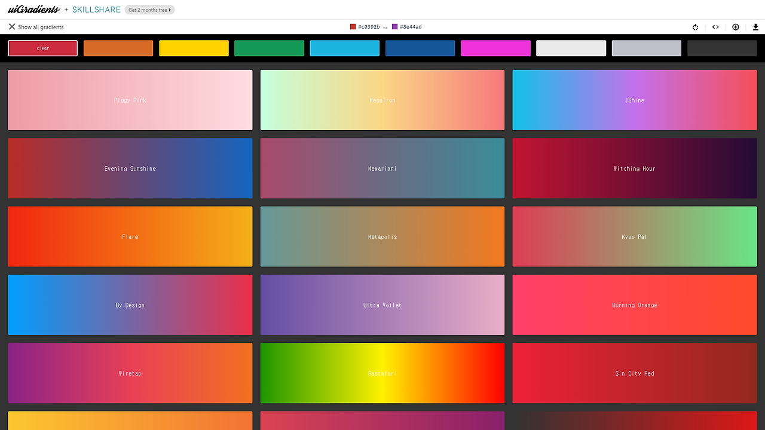Viewport: 765px width, 430px height.
Task: Filter gradients by gray color
Action: [x=647, y=48]
